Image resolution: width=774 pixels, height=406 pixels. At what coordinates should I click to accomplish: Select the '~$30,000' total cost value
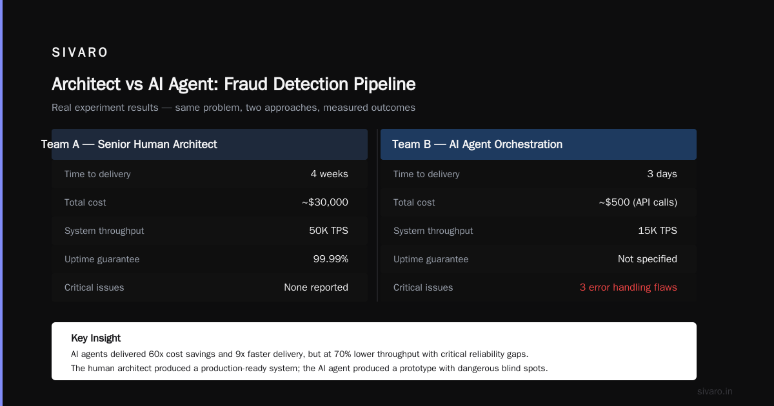point(324,202)
